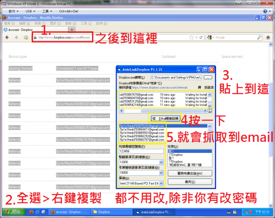Image resolution: width=275 pixels, height=218 pixels.
Task: Open the Firefox 書籤 (B) menu
Action: (70, 24)
